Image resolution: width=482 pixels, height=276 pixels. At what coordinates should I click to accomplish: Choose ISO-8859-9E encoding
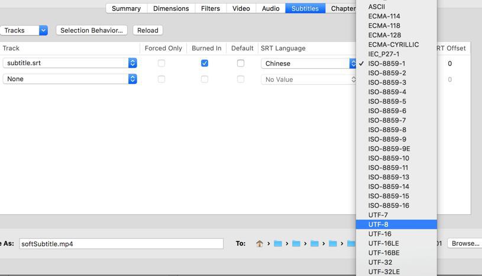pos(396,149)
